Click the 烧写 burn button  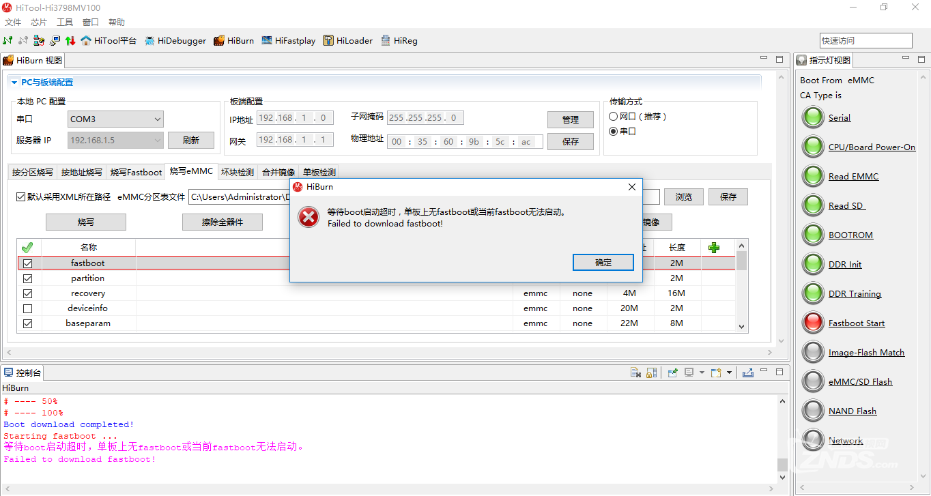point(86,222)
